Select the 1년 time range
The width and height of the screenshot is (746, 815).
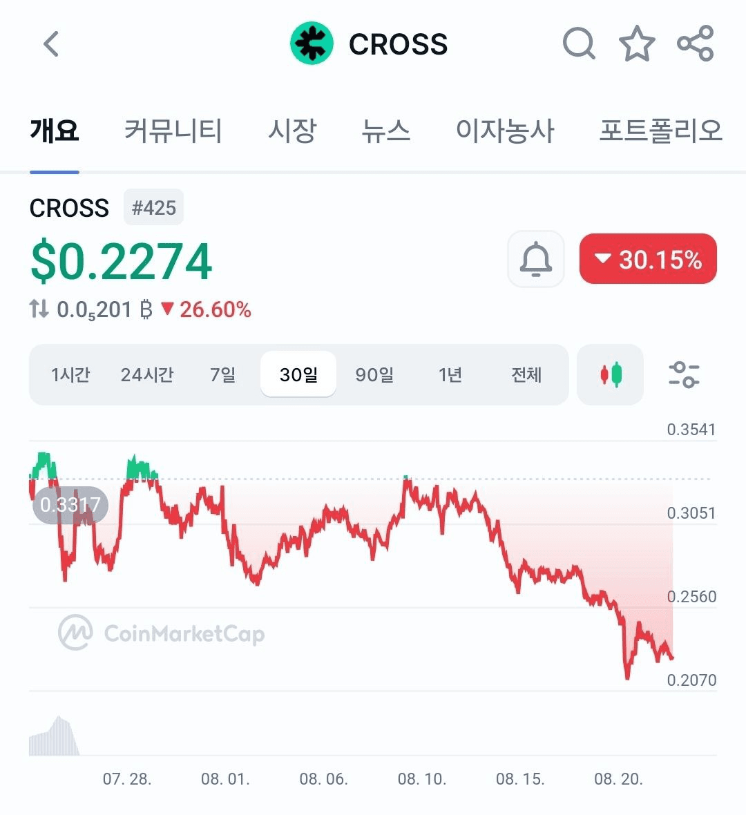click(450, 375)
